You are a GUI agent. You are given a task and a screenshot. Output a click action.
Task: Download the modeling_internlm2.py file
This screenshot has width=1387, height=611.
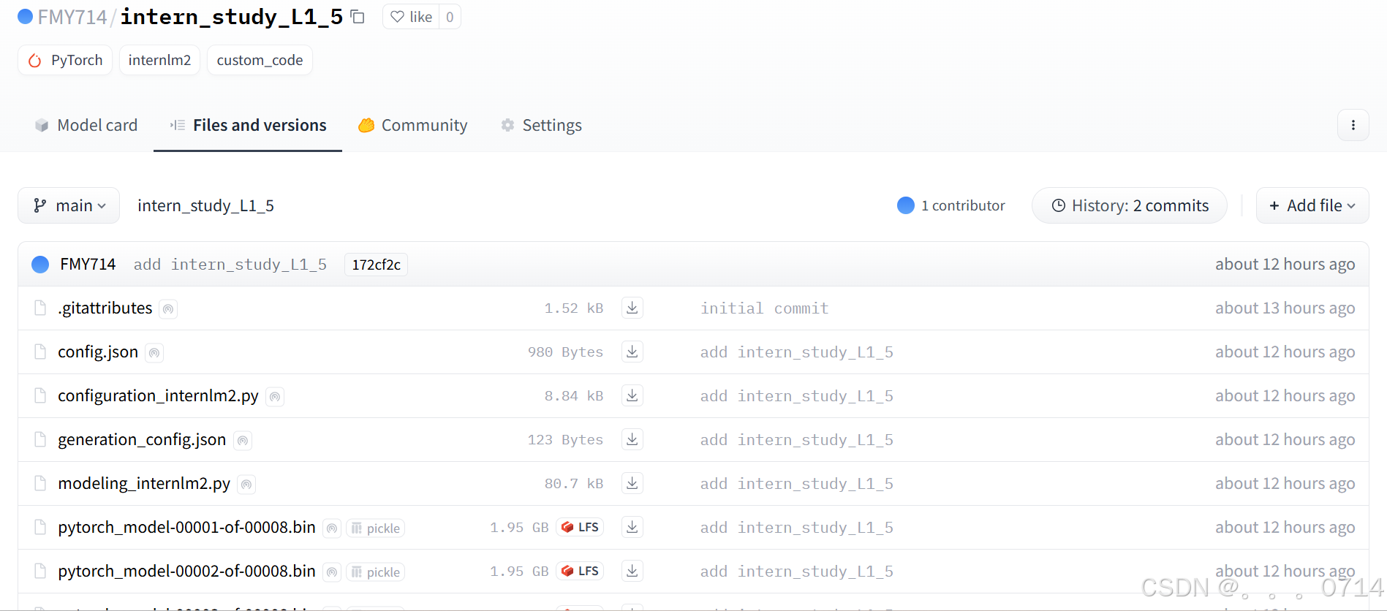pos(632,483)
